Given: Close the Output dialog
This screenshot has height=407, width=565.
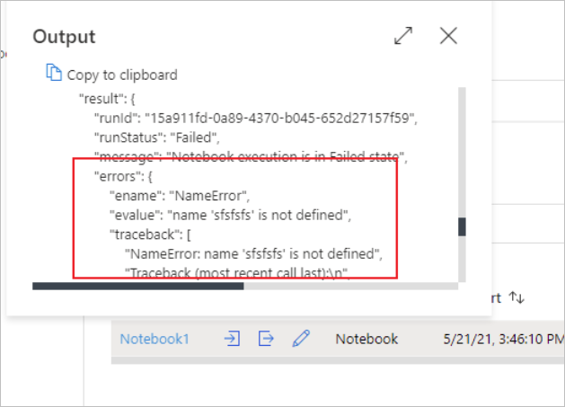Looking at the screenshot, I should (x=448, y=36).
